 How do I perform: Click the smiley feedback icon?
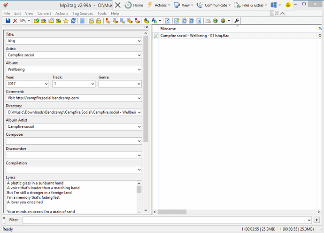pos(288,5)
